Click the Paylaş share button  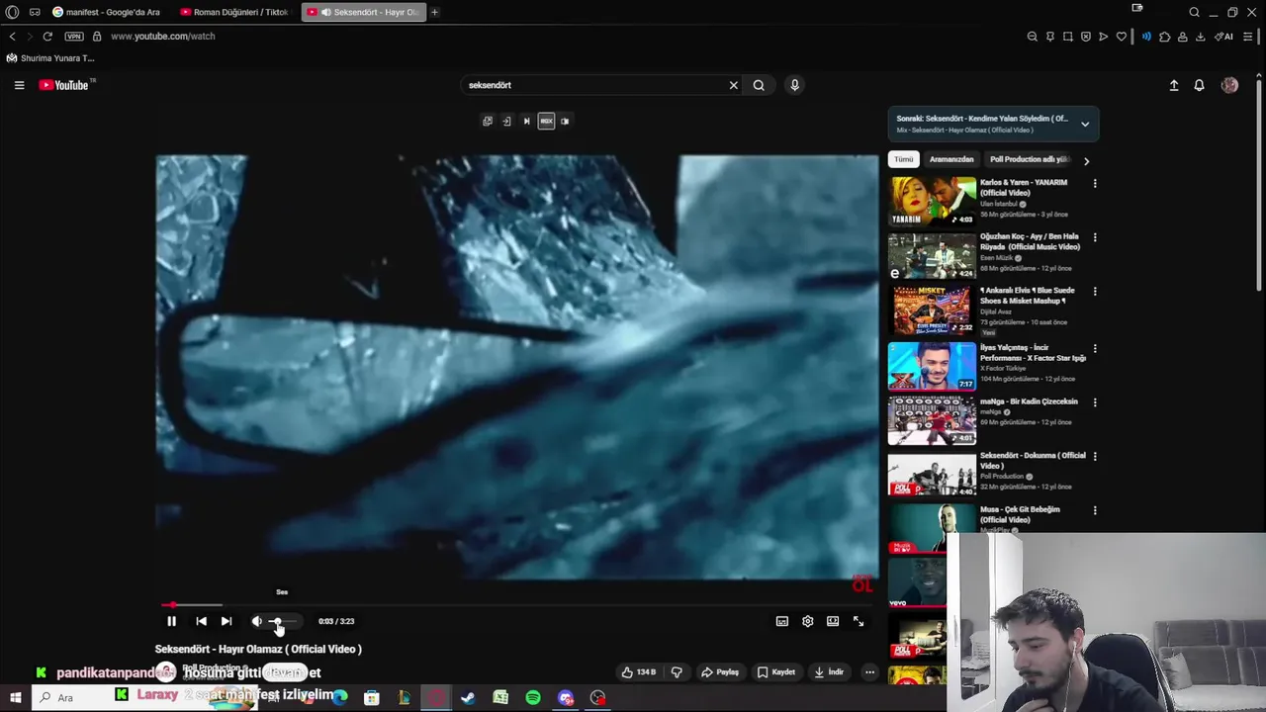pyautogui.click(x=720, y=672)
